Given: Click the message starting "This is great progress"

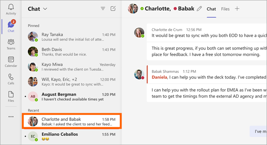Looking at the screenshot, I should 207,51.
